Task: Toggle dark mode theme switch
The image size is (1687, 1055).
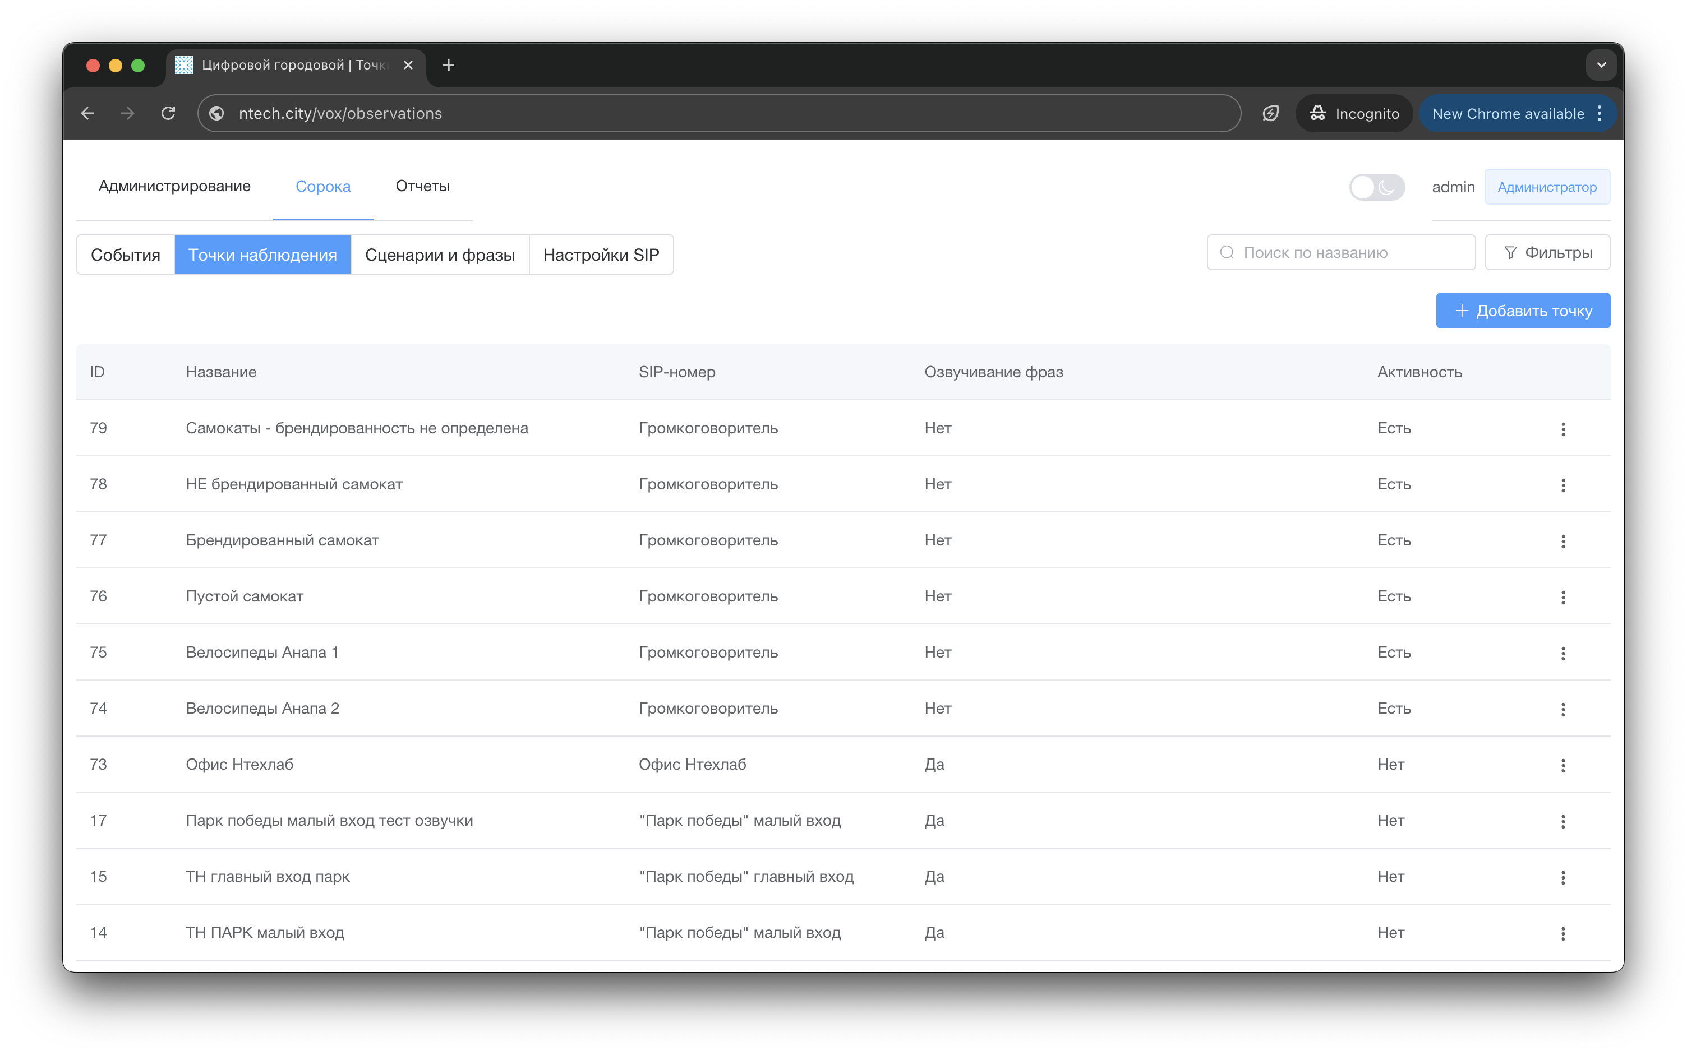Action: click(1376, 187)
